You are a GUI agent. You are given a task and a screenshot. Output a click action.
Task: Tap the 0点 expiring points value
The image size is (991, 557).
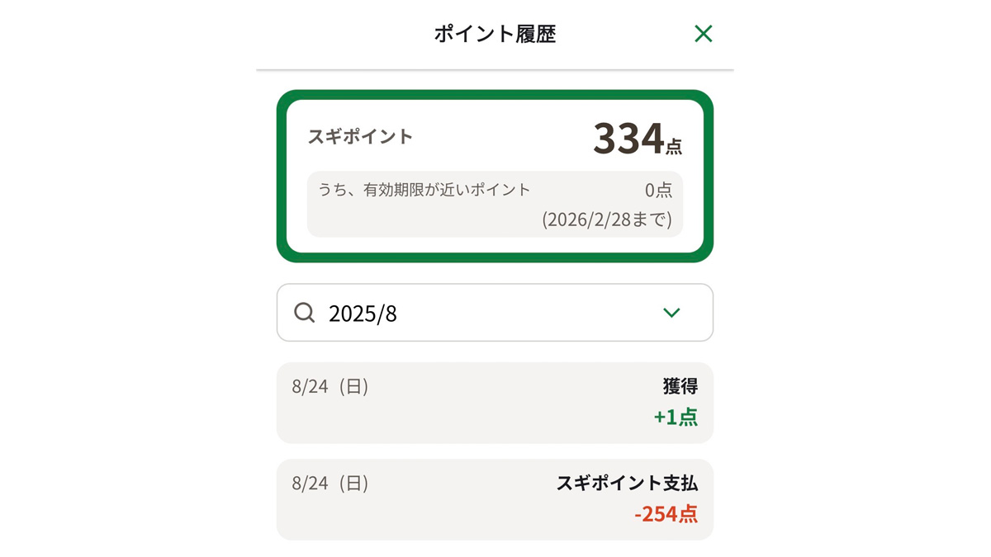(x=658, y=191)
